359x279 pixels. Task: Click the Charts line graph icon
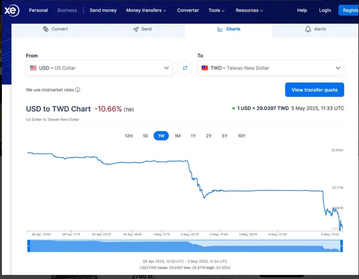tap(220, 29)
